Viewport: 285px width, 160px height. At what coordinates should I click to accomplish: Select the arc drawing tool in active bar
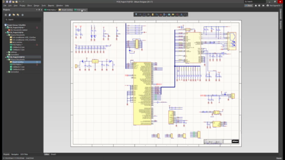click(185, 15)
